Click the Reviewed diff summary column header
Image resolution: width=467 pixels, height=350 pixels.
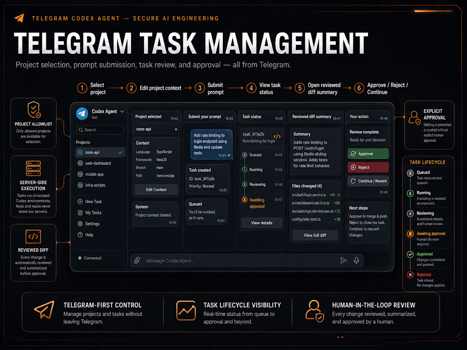click(316, 117)
